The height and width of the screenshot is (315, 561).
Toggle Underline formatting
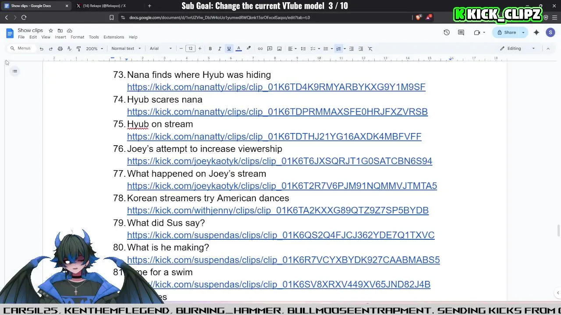pyautogui.click(x=229, y=49)
